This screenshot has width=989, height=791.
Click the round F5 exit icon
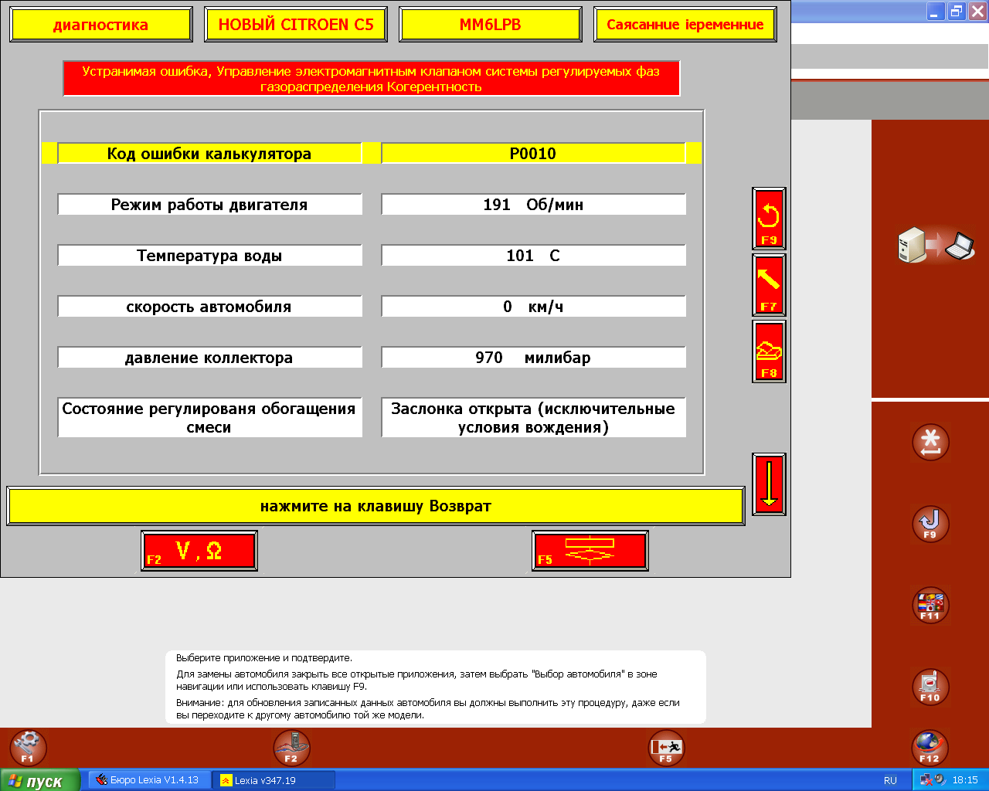click(666, 748)
